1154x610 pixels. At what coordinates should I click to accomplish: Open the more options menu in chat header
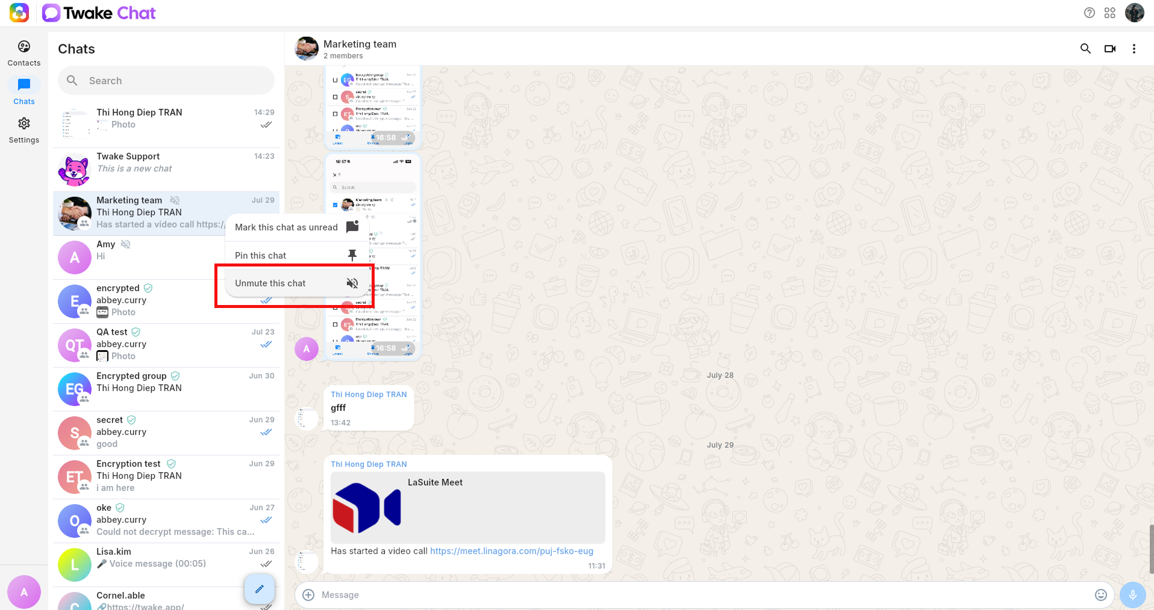[1134, 49]
